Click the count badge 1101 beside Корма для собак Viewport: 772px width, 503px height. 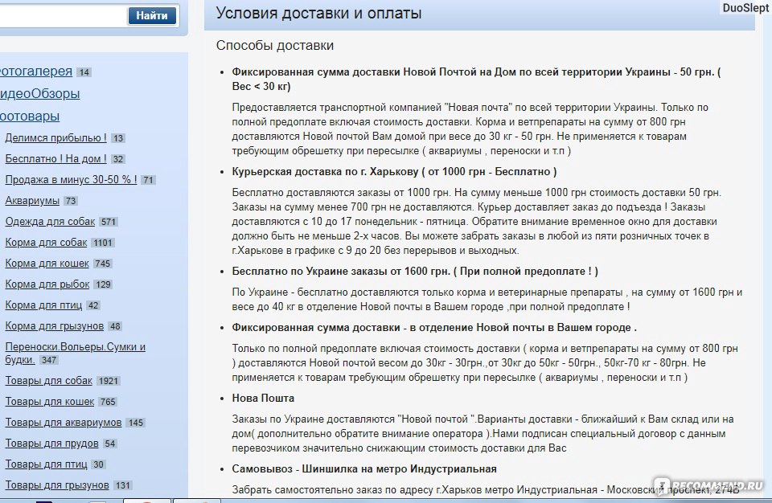pyautogui.click(x=103, y=243)
